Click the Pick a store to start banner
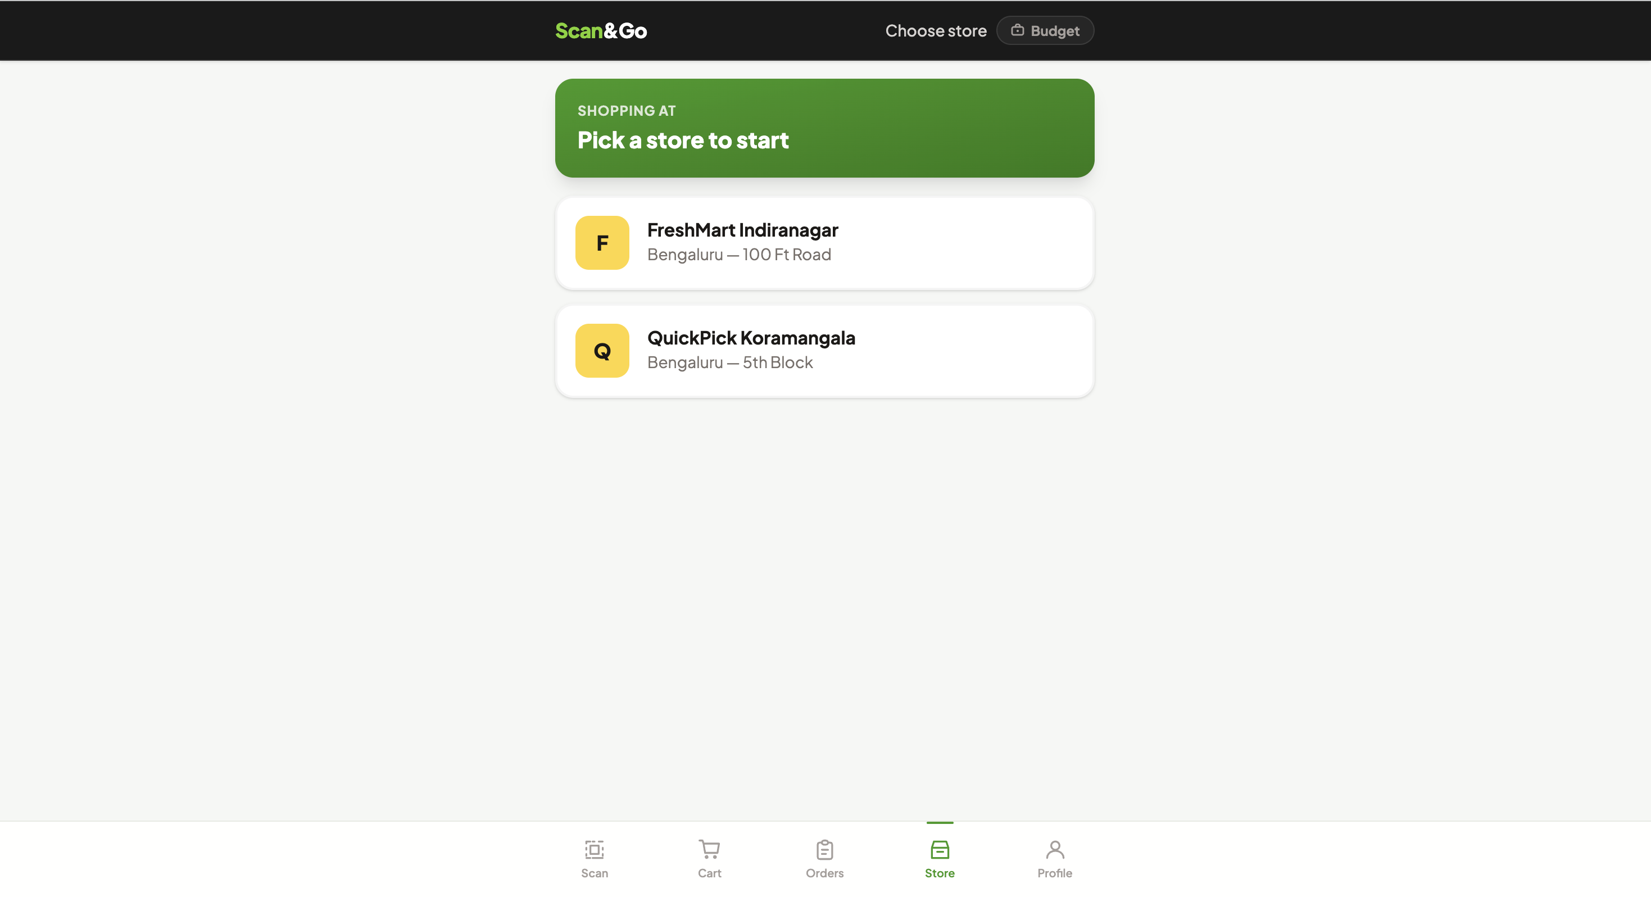Viewport: 1651px width, 897px height. (x=824, y=128)
